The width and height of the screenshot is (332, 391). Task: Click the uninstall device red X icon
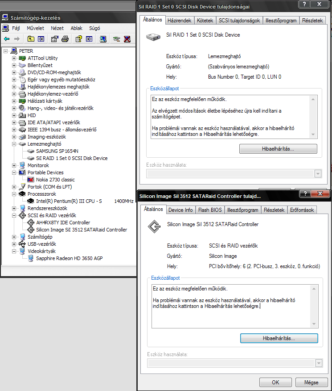(x=127, y=39)
